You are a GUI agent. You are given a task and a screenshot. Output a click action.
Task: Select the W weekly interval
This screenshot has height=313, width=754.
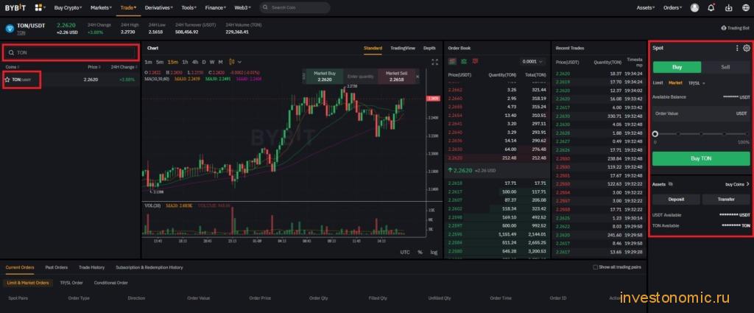(x=212, y=62)
